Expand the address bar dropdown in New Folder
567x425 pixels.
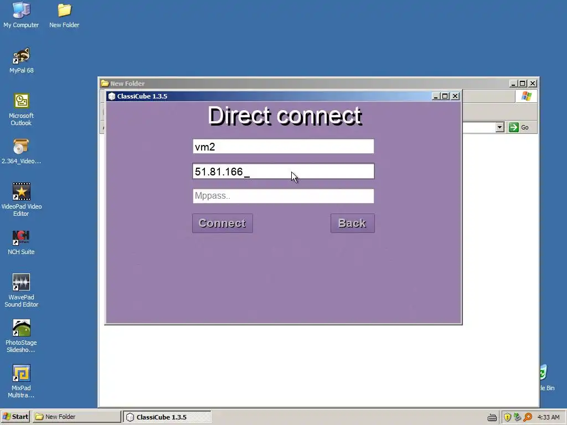pyautogui.click(x=500, y=127)
